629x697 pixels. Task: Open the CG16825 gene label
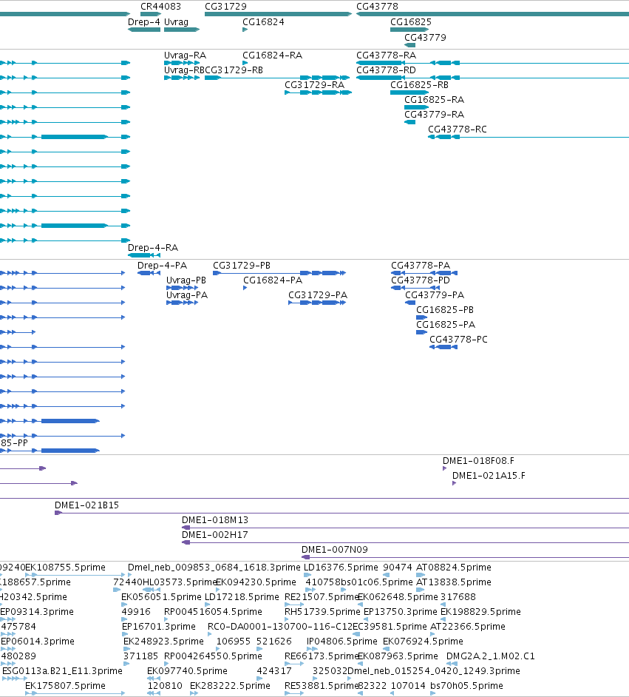(411, 21)
